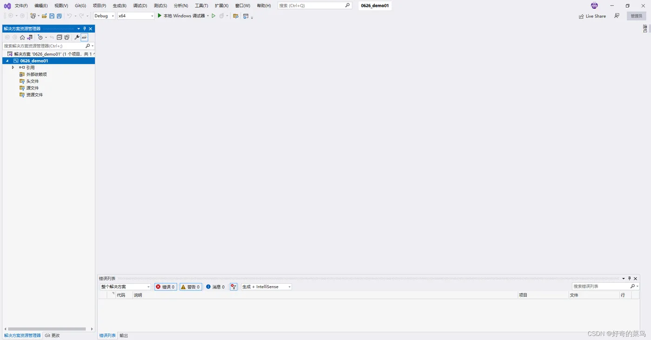Expand the 引用 references node
This screenshot has height=340, width=651.
13,67
